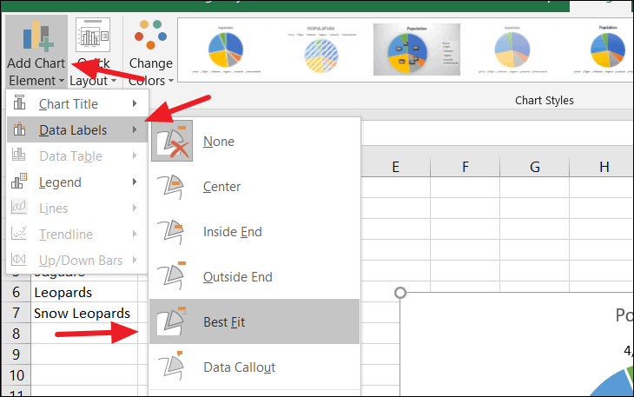The height and width of the screenshot is (397, 634).
Task: Open the Data Labels submenu
Action: pos(76,129)
